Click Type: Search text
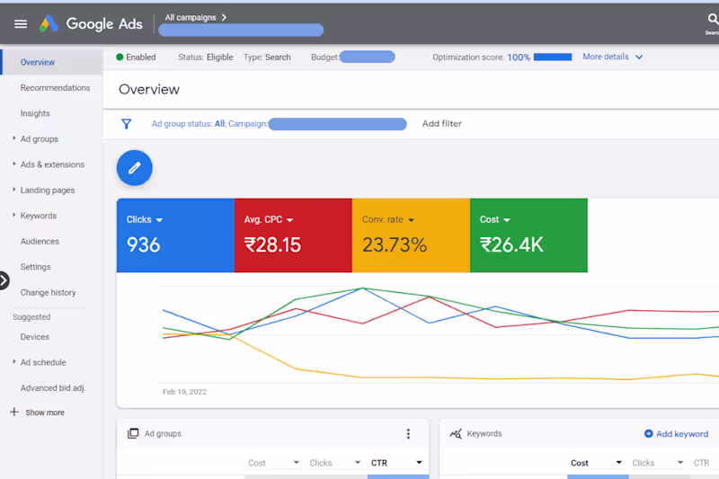 pyautogui.click(x=267, y=58)
